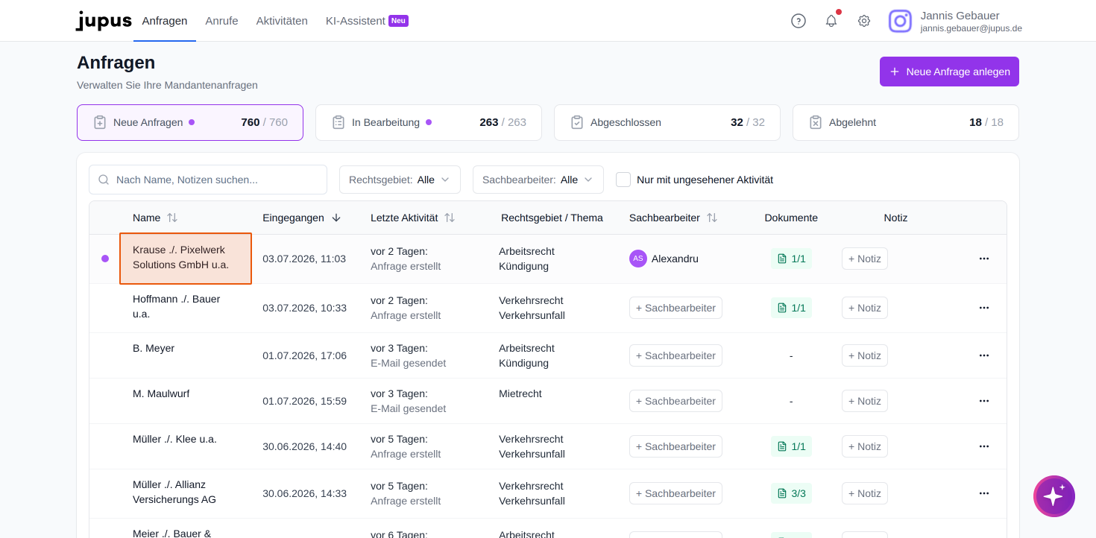Click jannis.gebauer@jupus.de email text

[x=971, y=28]
